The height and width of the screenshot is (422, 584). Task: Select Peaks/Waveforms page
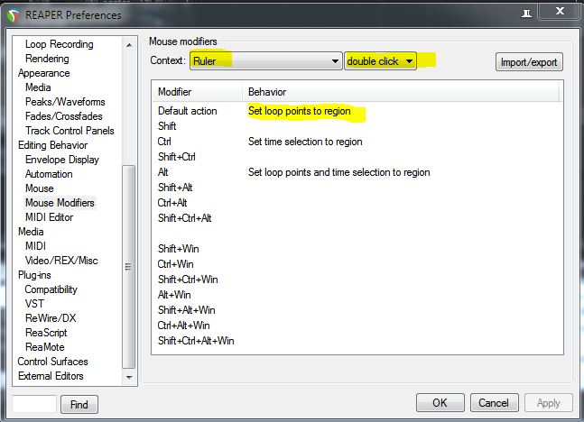click(x=65, y=102)
